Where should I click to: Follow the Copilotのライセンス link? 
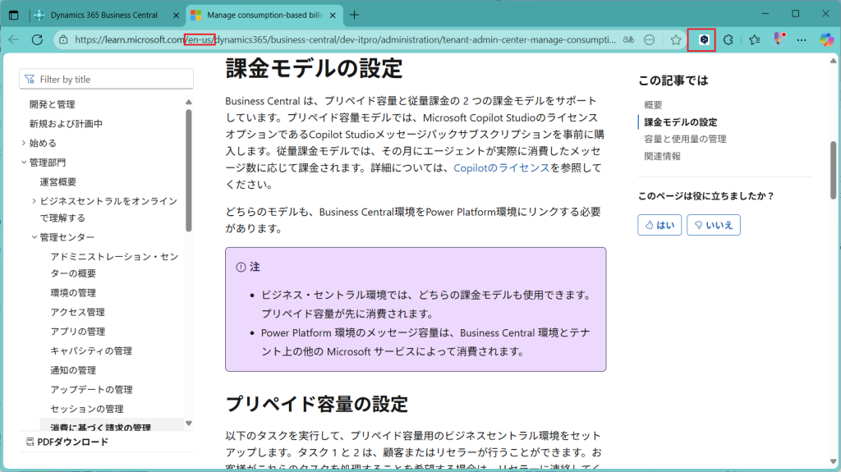click(502, 168)
